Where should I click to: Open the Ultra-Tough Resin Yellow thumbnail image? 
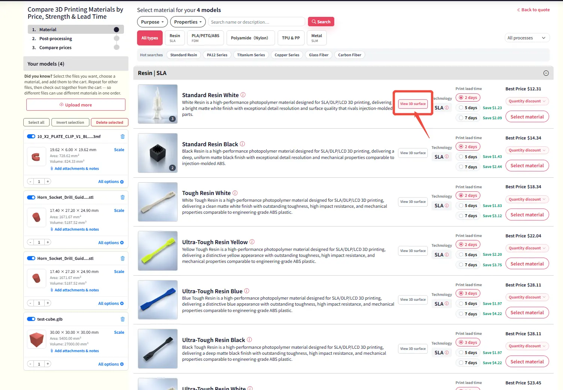158,251
